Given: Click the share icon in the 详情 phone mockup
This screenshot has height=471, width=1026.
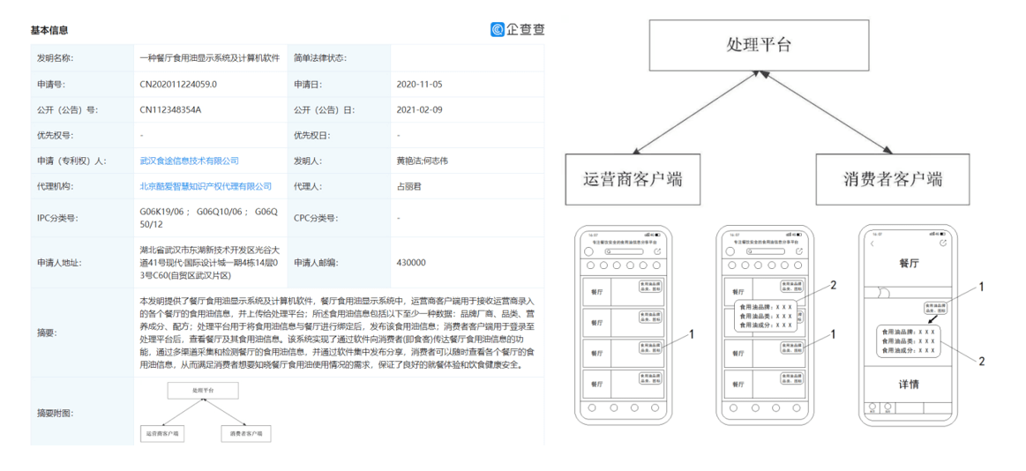Looking at the screenshot, I should click(x=943, y=243).
